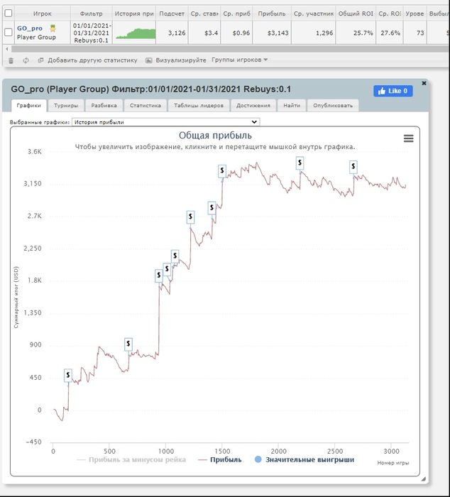
Task: Click the dollar marker just below 2,250
Action: click(175, 256)
